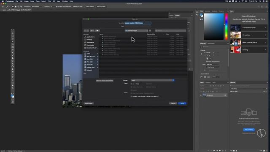Image resolution: width=270 pixels, height=152 pixels.
Task: Click the lock icon on Background layer
Action: [x=225, y=95]
